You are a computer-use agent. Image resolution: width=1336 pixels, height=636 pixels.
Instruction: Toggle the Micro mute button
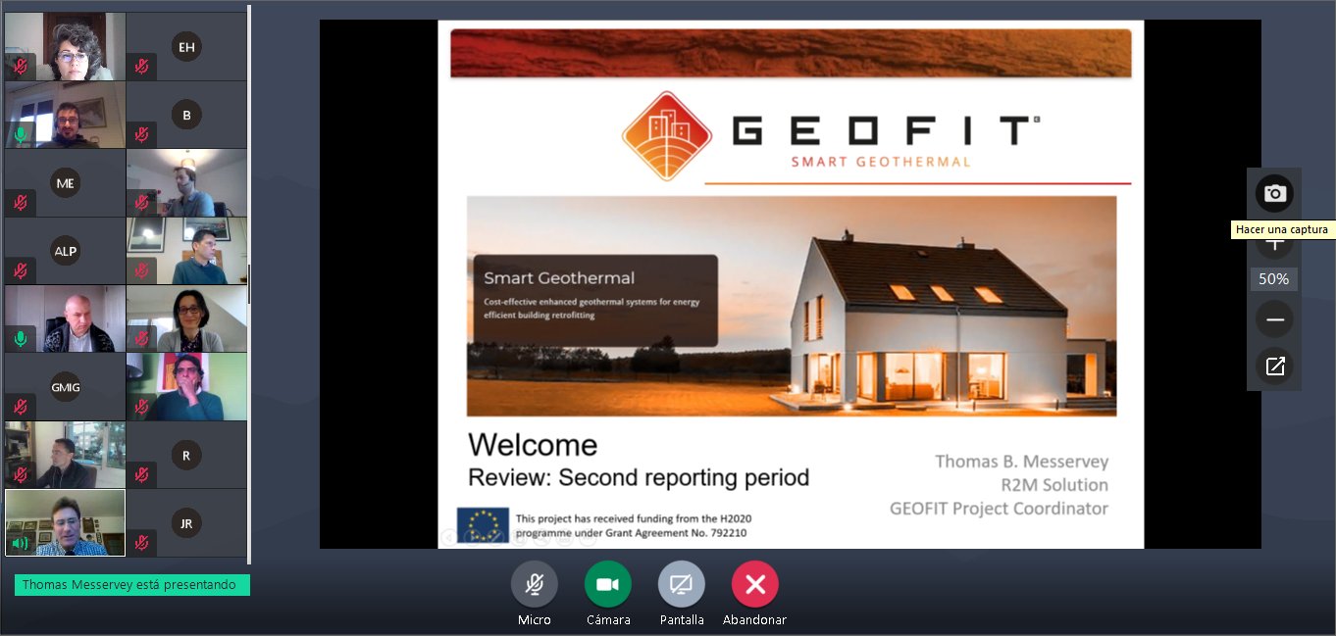click(535, 584)
